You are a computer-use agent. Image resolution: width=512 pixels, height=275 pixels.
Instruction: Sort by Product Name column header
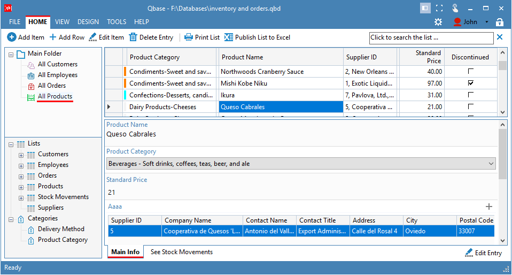281,57
